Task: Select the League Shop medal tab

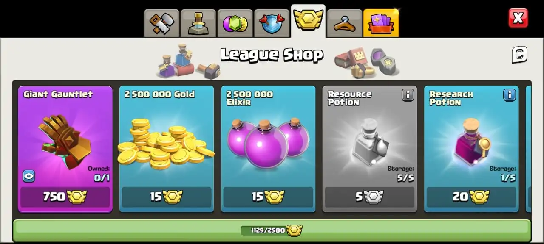Action: [308, 21]
